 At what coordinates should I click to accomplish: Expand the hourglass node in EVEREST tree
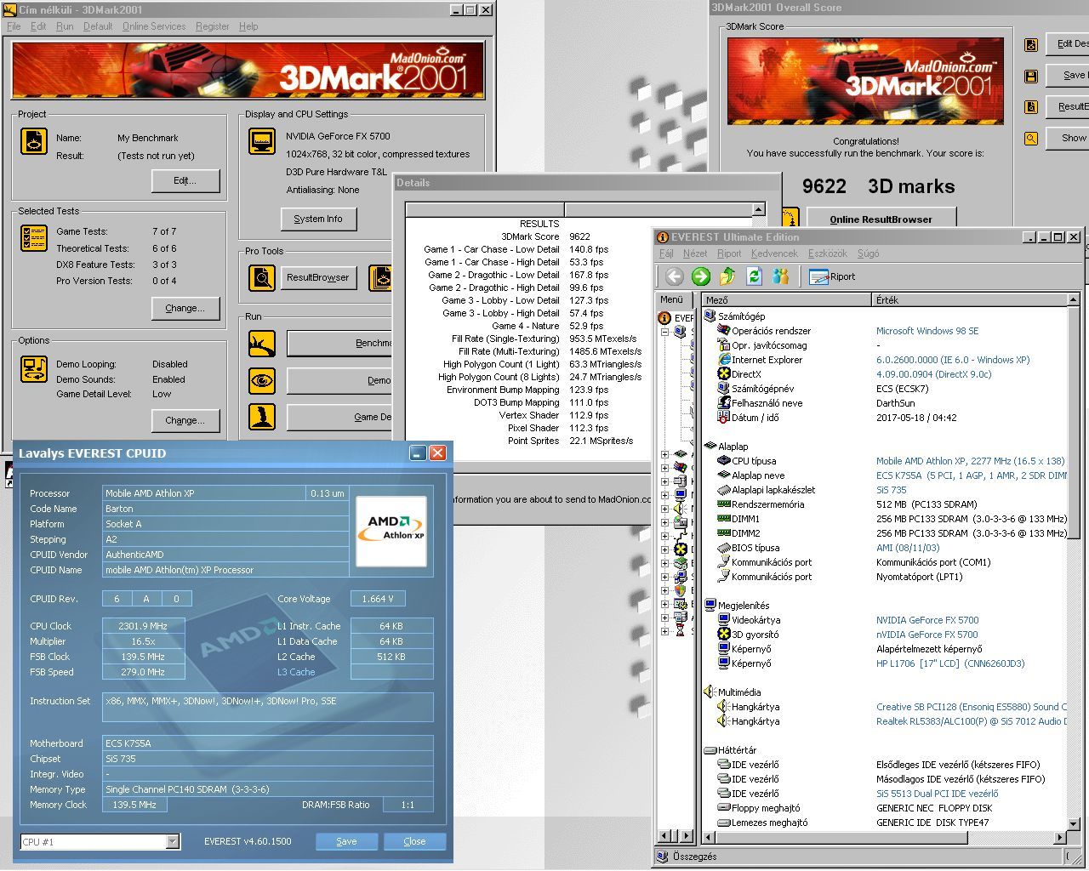[x=665, y=632]
